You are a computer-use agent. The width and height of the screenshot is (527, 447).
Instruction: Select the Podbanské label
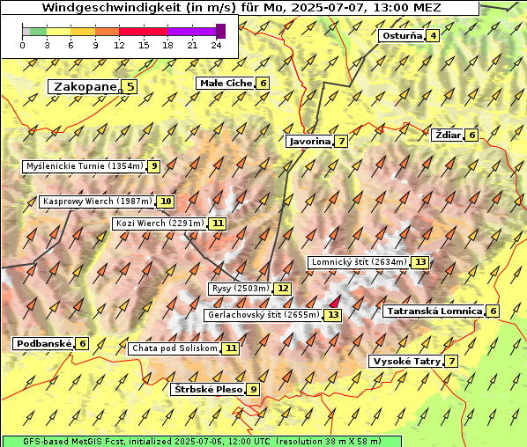pyautogui.click(x=43, y=344)
